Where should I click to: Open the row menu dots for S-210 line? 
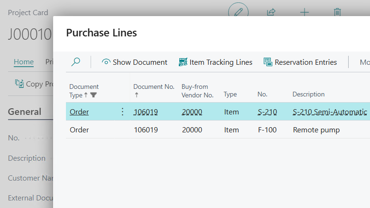tap(122, 112)
